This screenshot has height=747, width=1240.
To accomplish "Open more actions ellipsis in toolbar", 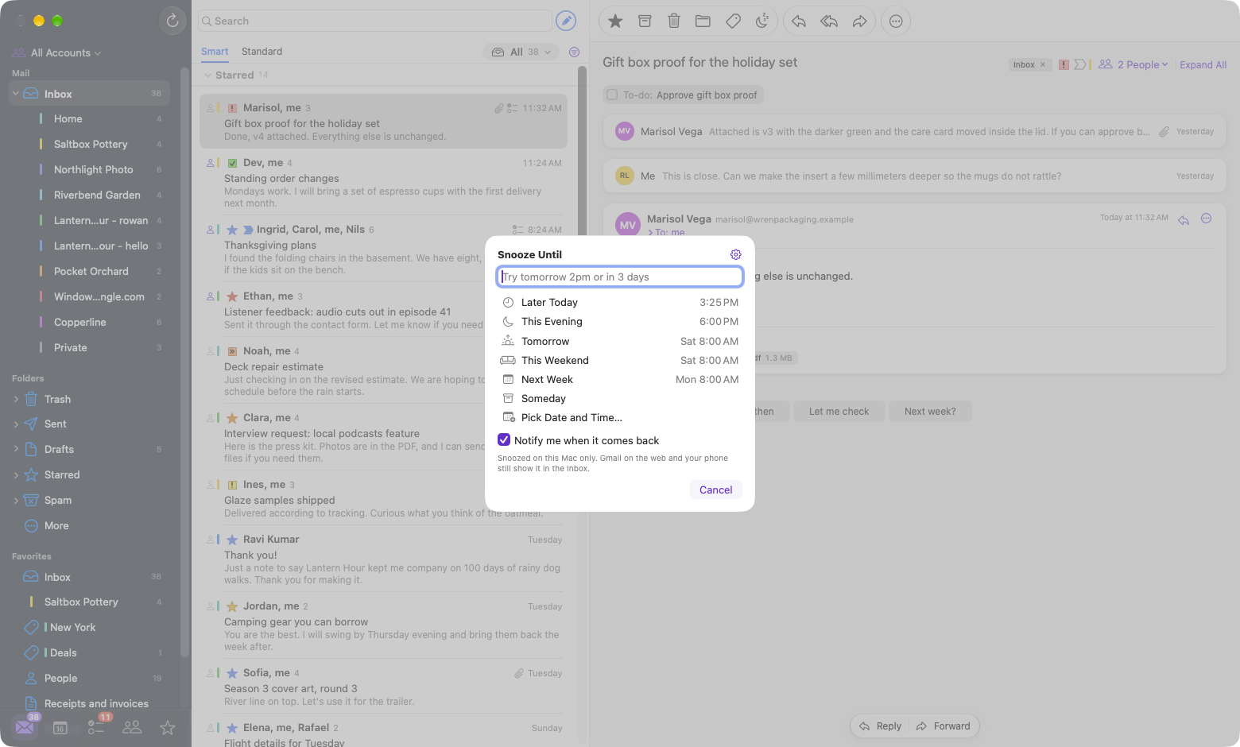I will point(896,21).
